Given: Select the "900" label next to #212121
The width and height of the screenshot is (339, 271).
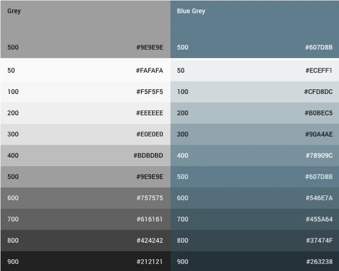Looking at the screenshot, I should (x=13, y=262).
